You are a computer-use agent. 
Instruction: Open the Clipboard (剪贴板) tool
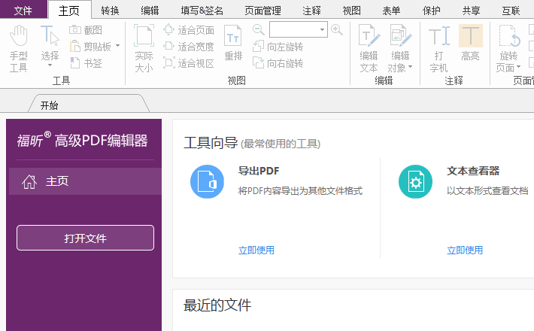click(91, 47)
